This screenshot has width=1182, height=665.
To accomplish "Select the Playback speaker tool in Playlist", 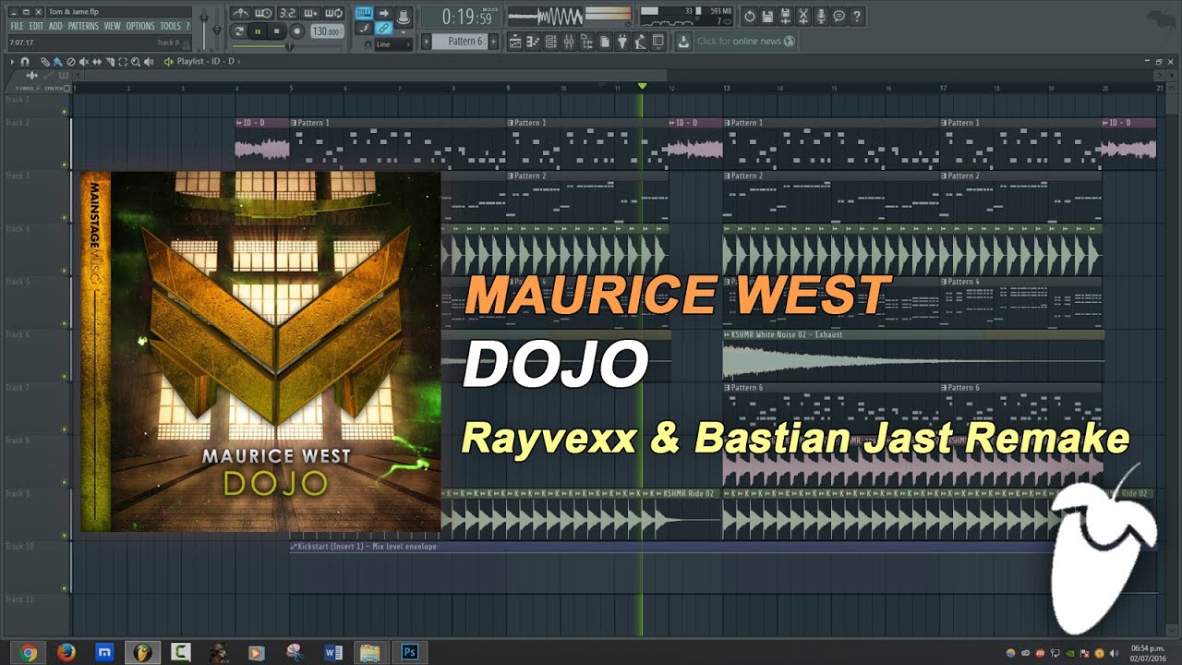I will point(149,62).
